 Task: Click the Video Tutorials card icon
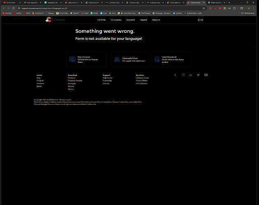(72, 59)
